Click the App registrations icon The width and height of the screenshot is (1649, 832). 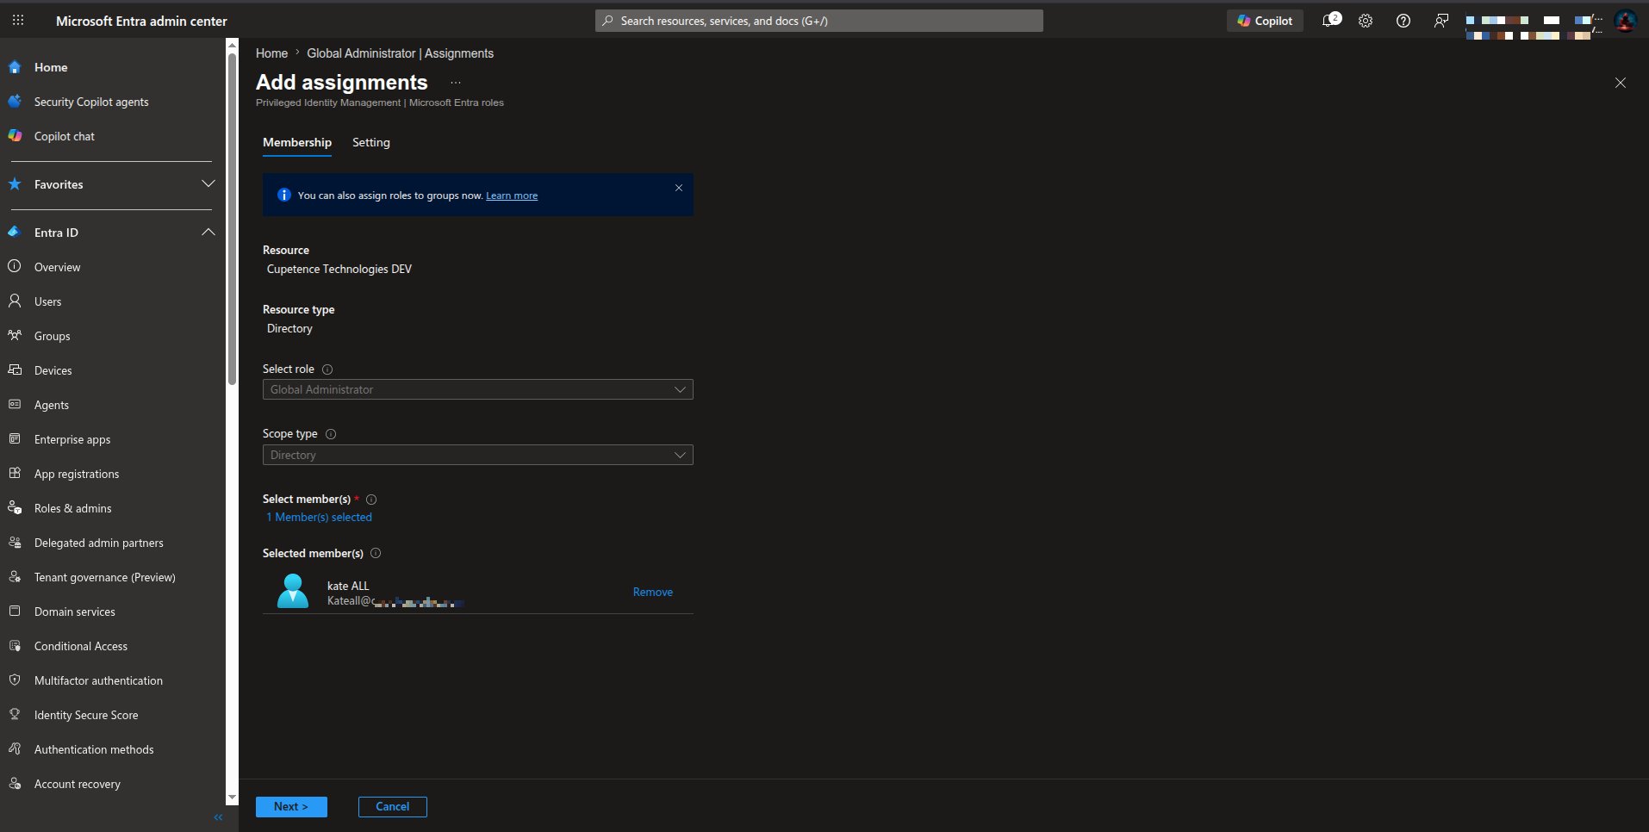(15, 474)
